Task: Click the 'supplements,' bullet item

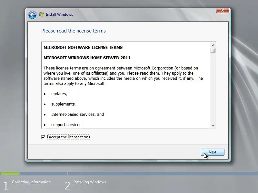Action: 63,104
